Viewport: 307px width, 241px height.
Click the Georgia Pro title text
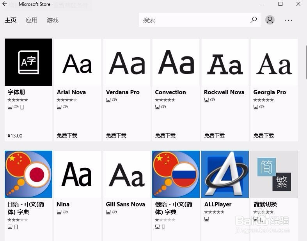tap(270, 92)
